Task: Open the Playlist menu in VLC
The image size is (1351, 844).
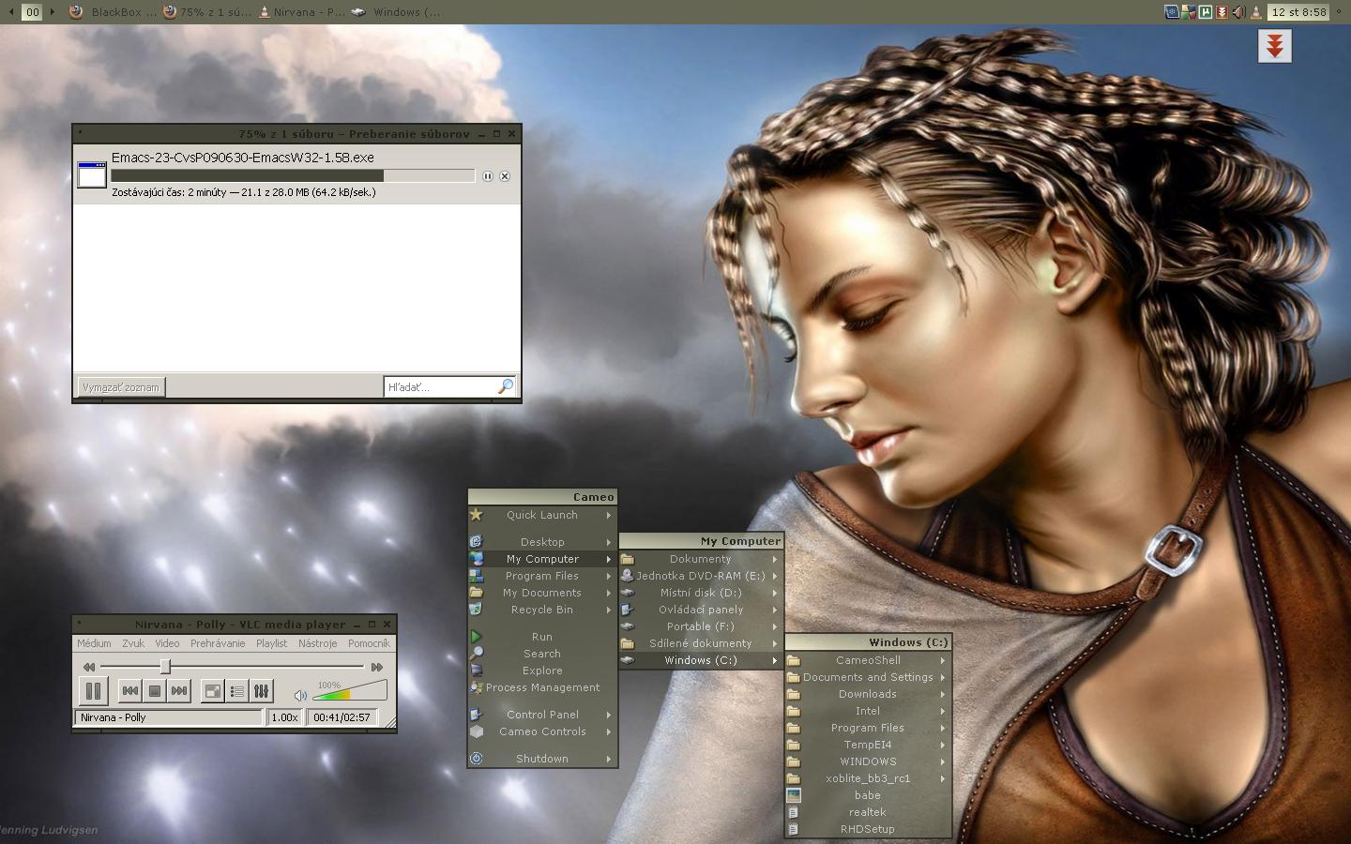Action: [x=272, y=643]
